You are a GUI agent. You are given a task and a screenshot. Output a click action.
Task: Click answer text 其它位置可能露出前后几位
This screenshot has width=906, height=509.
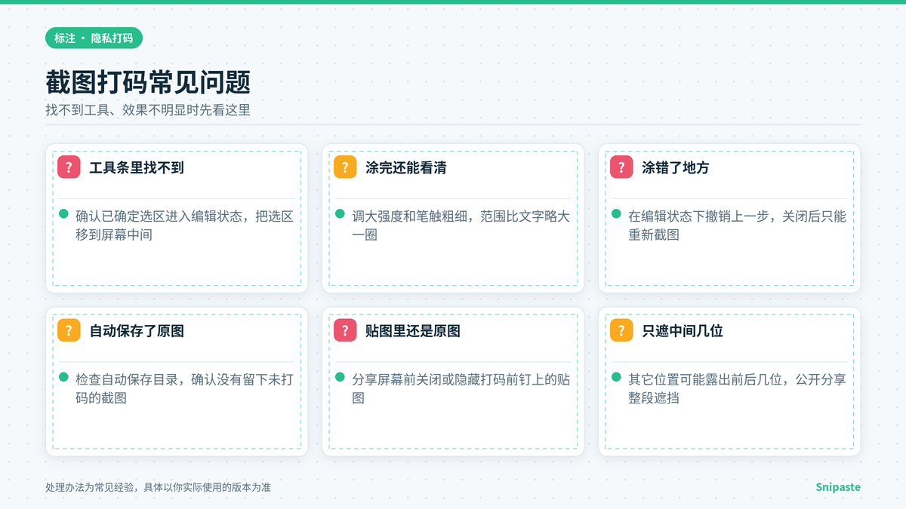[x=737, y=388]
